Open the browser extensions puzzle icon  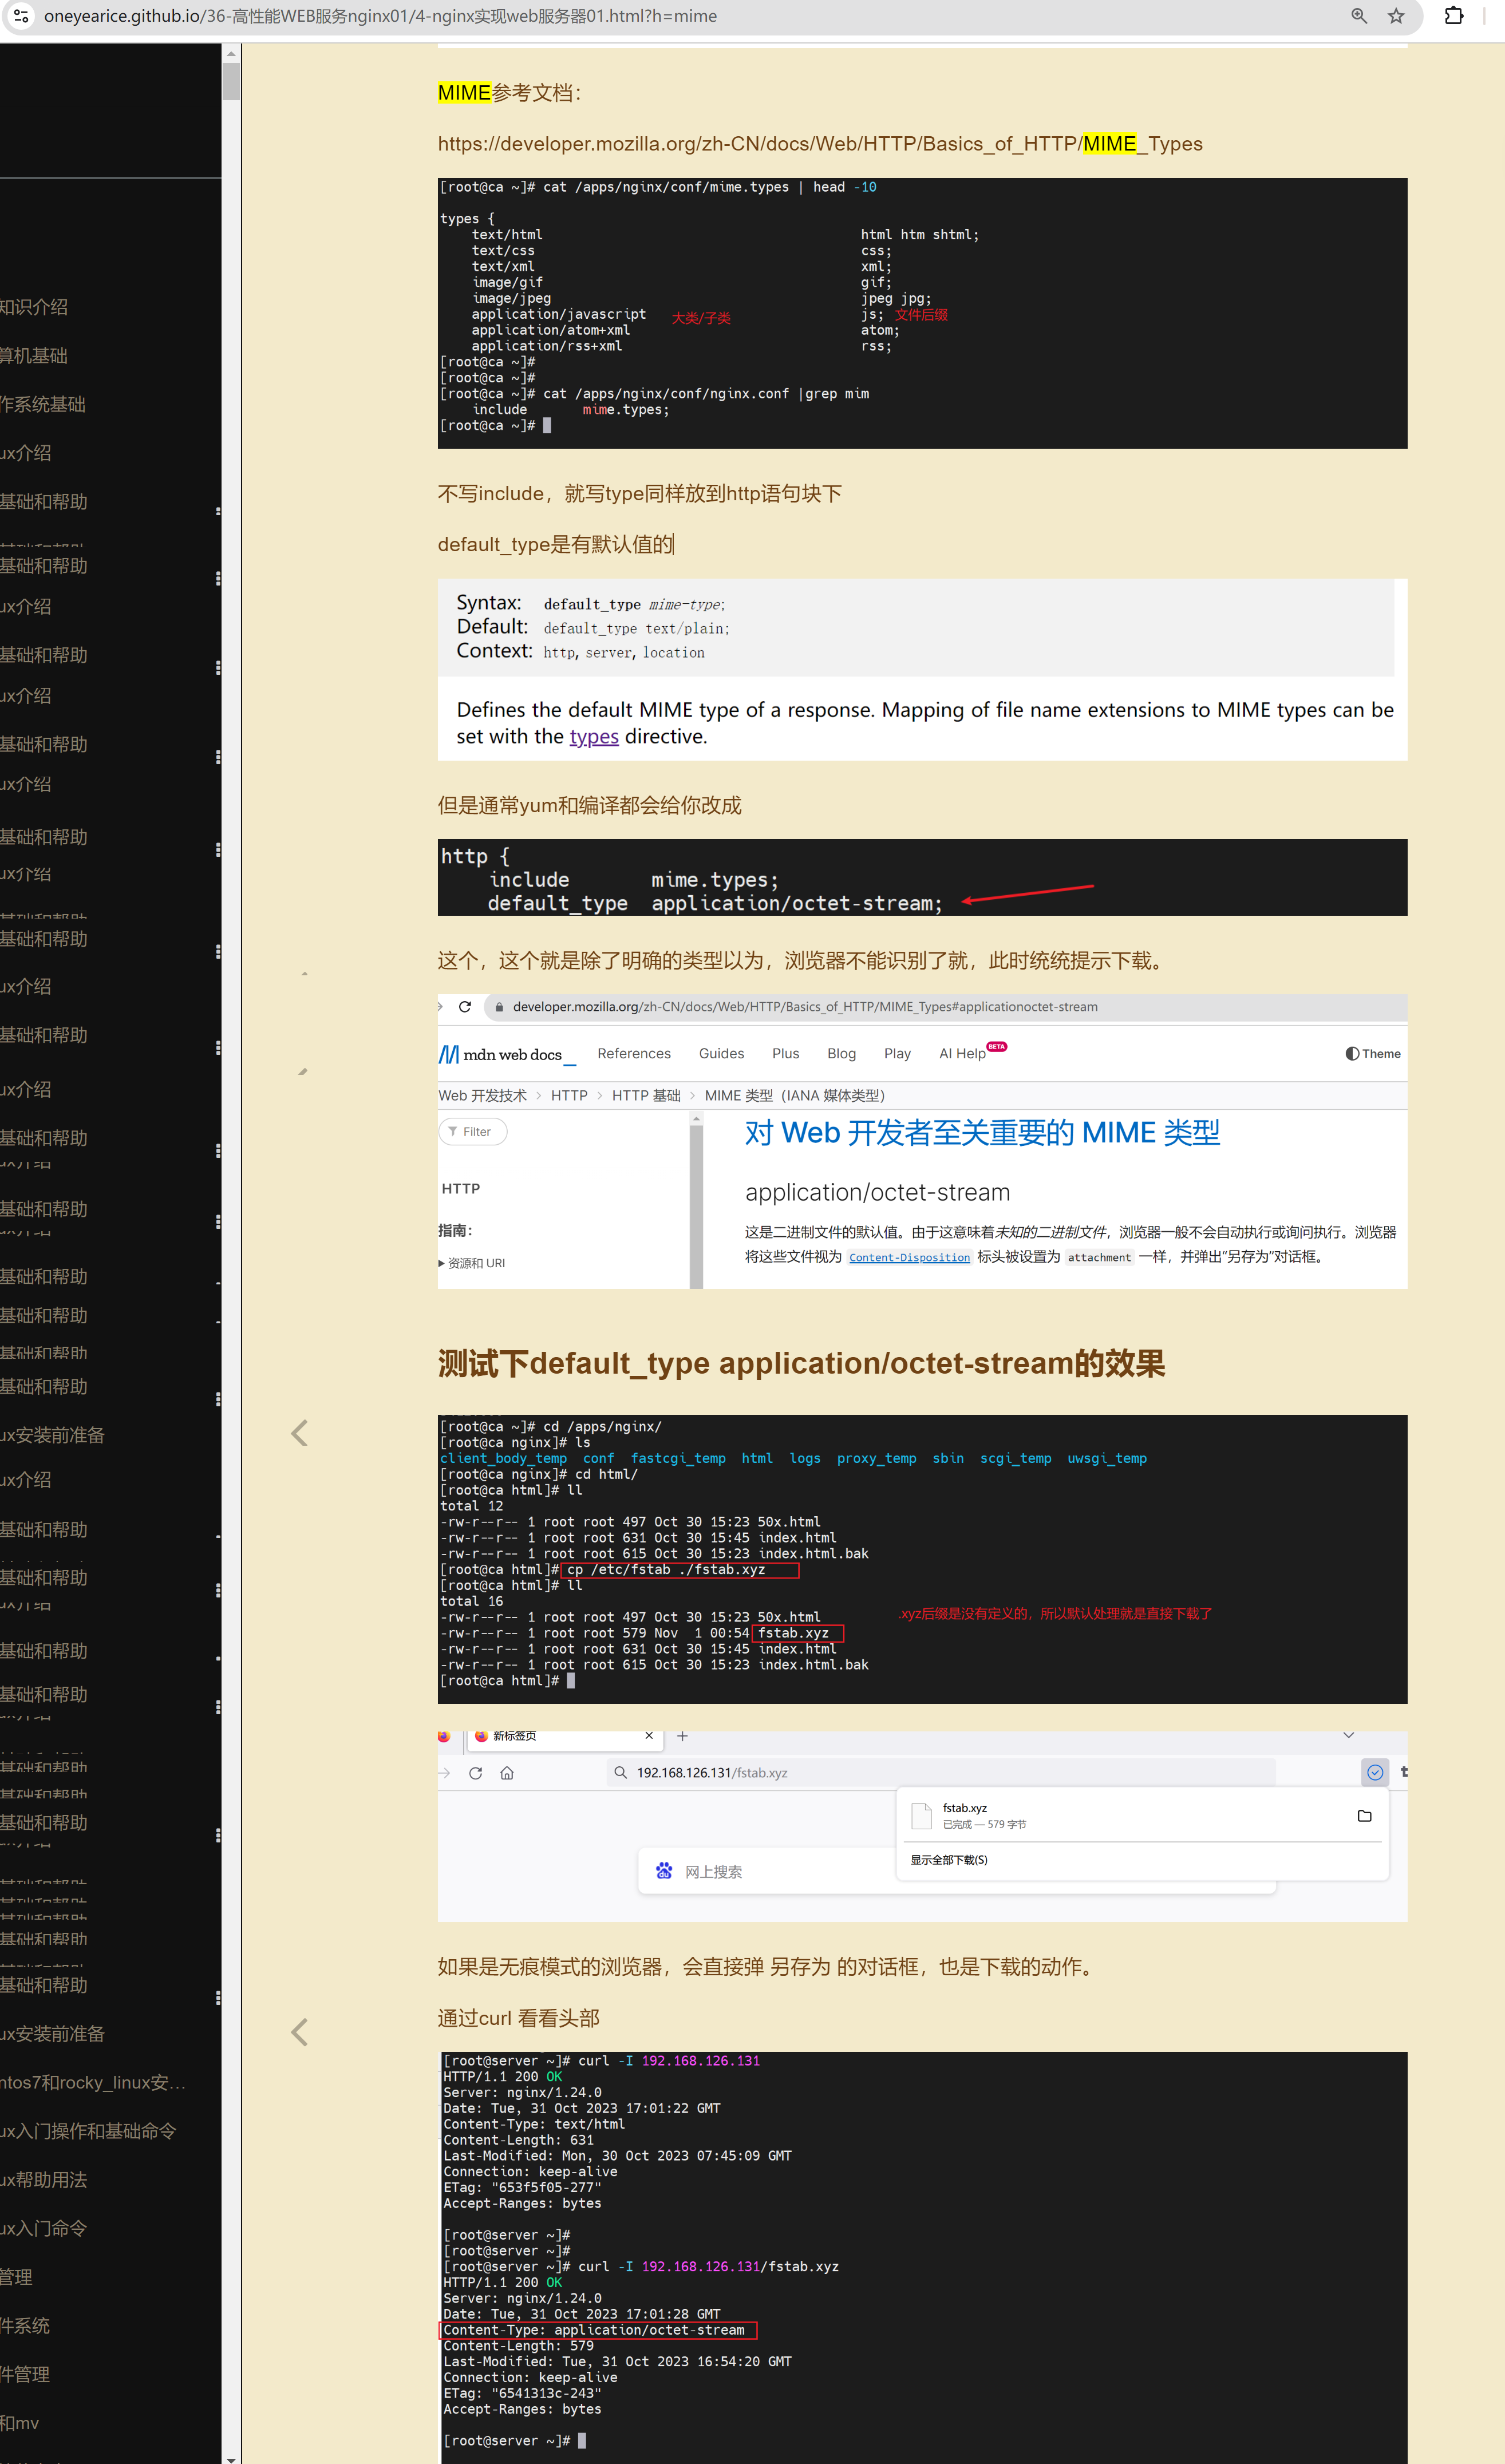click(x=1454, y=16)
